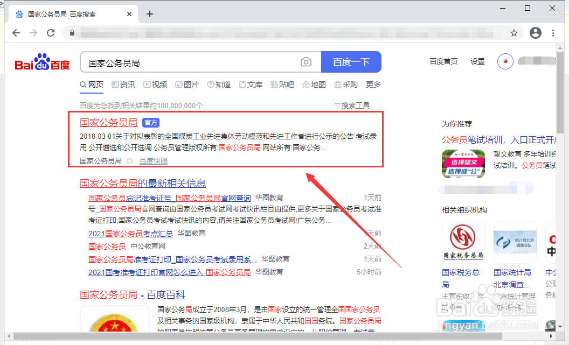Bookmark page with the star icon
Screen dimensions: 569x345
pyautogui.click(x=514, y=33)
